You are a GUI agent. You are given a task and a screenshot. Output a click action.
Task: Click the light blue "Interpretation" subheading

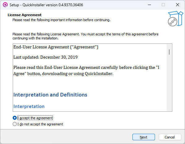tap(29, 106)
